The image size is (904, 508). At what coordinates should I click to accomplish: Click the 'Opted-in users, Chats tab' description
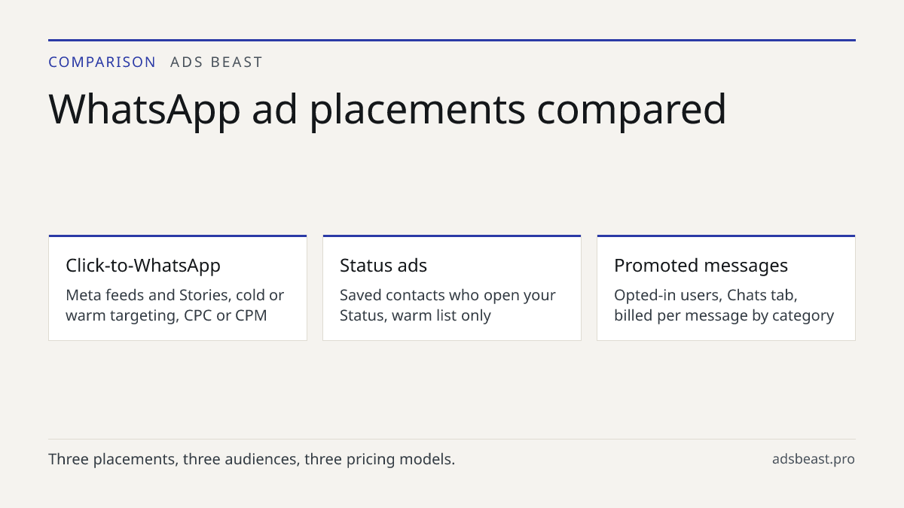click(724, 305)
